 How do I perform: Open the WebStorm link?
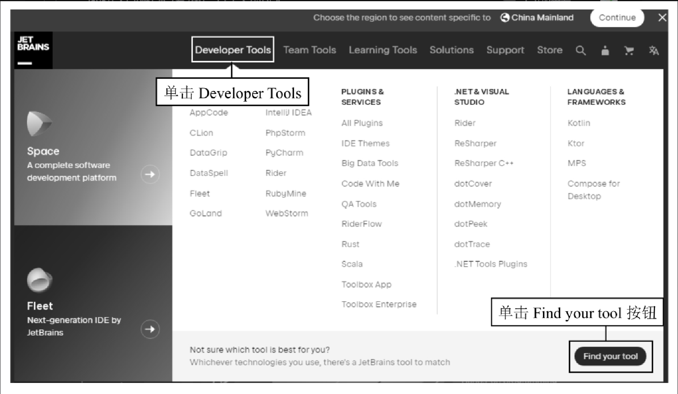point(287,213)
